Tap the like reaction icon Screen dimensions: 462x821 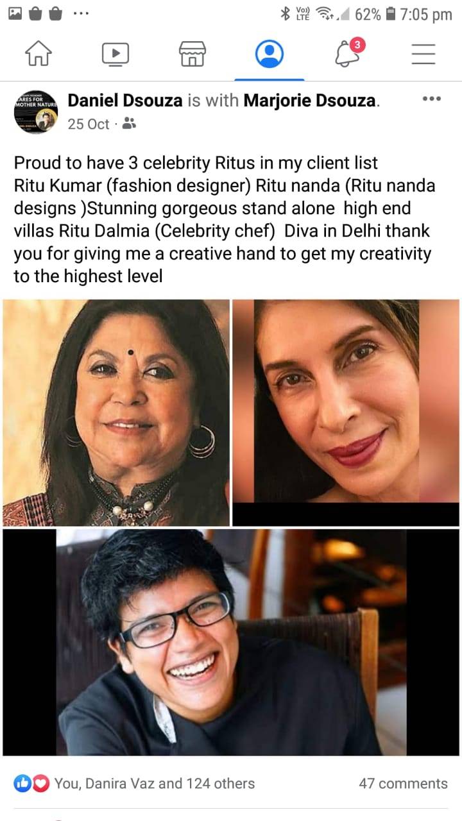pos(22,783)
